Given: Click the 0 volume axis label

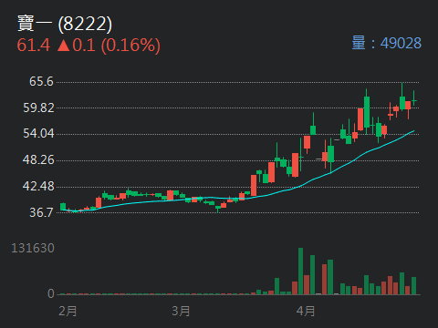Looking at the screenshot, I should click(x=51, y=293).
